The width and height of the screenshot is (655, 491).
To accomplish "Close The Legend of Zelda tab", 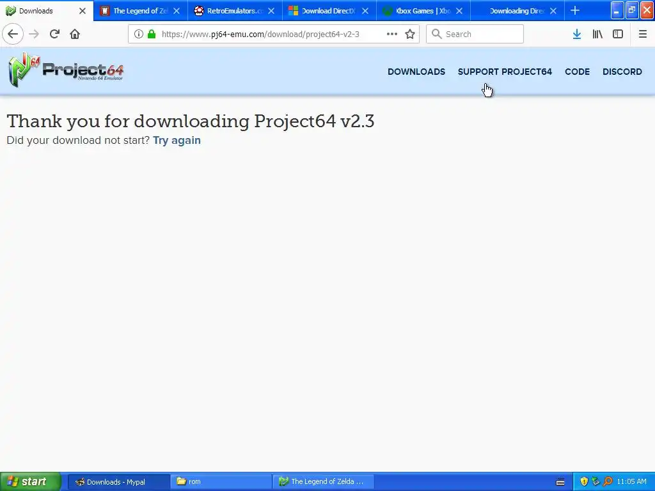I will point(177,11).
